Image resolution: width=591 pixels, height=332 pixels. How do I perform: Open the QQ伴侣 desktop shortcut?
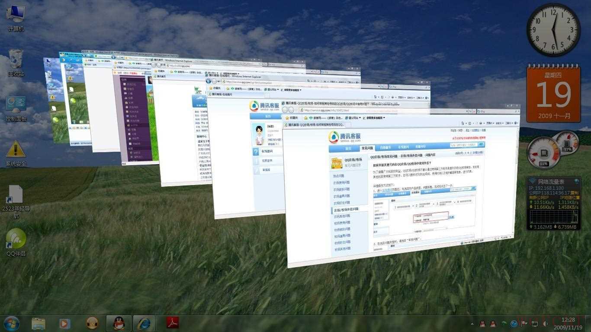pos(16,241)
